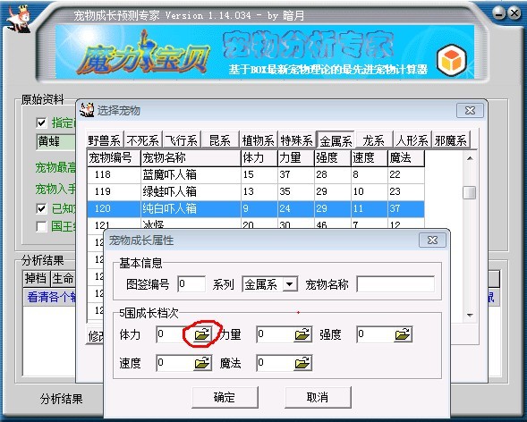527x422 pixels.
Task: Open the folder icon beside 体力 field
Action: click(x=202, y=334)
